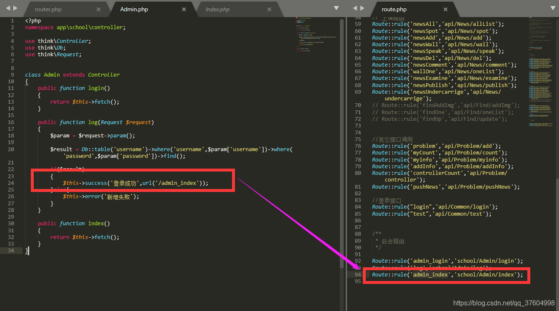
Task: Click line number 1 in Admin.php
Action: pos(12,20)
